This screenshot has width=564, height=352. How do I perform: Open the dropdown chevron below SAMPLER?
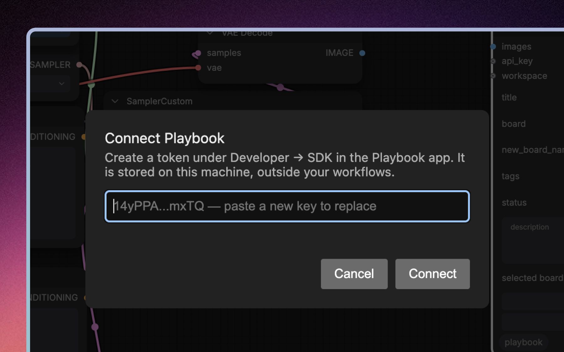tap(62, 84)
